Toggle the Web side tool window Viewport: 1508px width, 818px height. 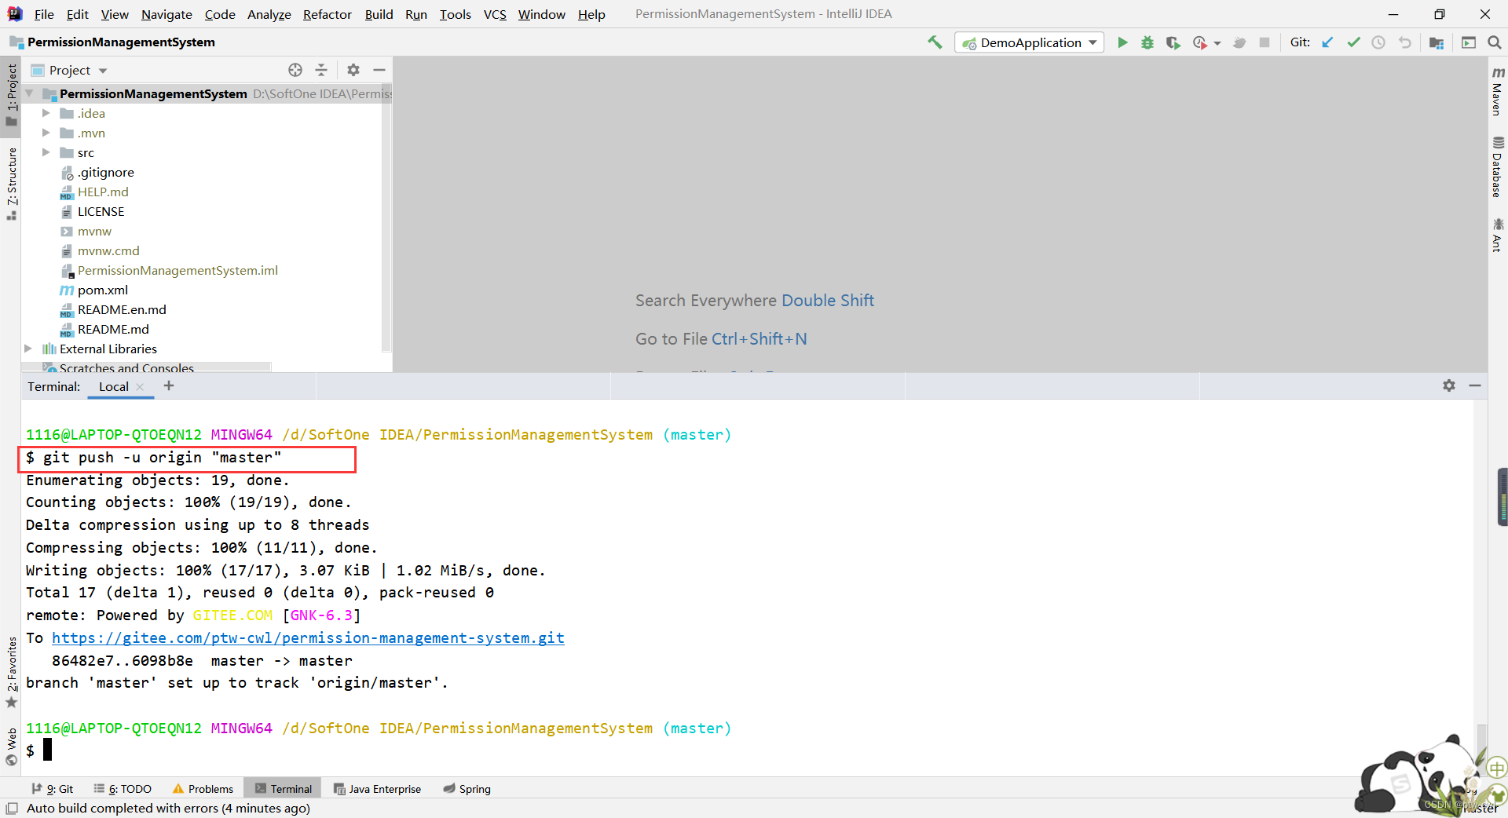[x=11, y=746]
